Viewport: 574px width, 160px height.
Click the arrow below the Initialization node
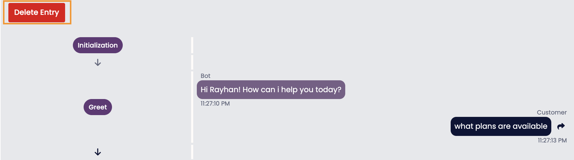(x=98, y=63)
